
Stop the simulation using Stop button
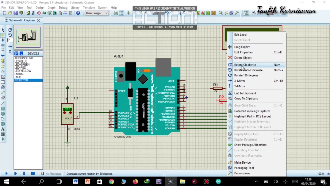point(33,174)
